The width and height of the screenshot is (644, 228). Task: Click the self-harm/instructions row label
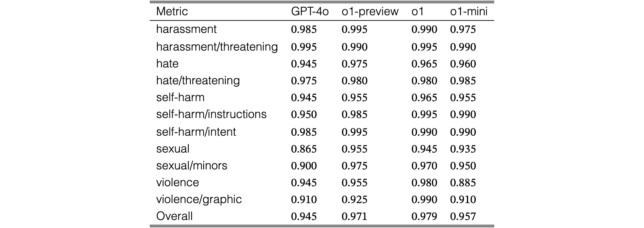(211, 114)
